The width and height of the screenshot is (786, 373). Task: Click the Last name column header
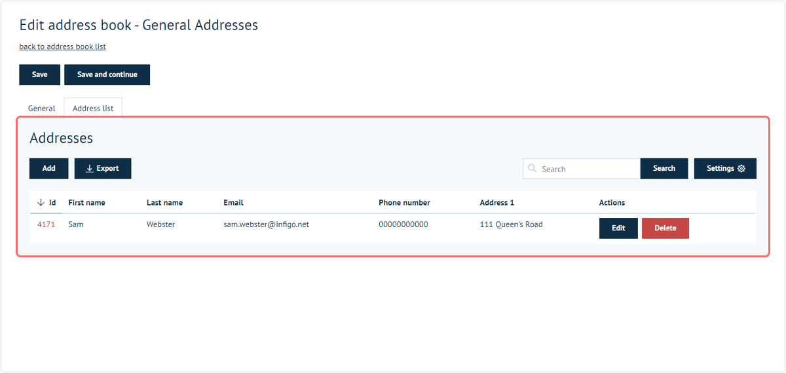[x=164, y=203]
